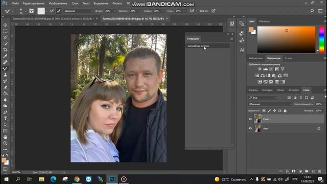Open the Наж. flow value dropdown
Viewport: 327px width, 184px height.
185,11
